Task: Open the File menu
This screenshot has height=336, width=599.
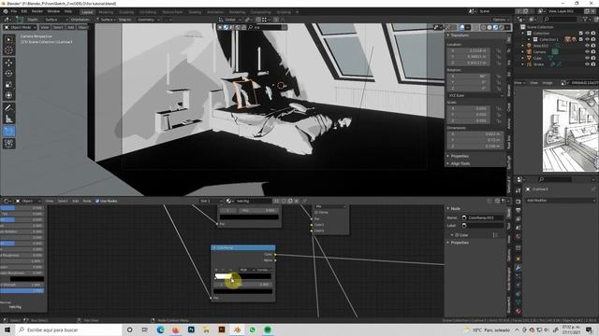Action: pos(14,11)
